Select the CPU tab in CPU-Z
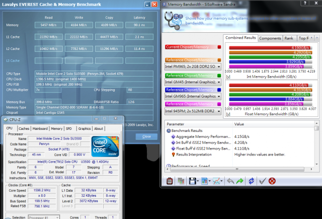This screenshot has width=322, height=219. pos(10,128)
